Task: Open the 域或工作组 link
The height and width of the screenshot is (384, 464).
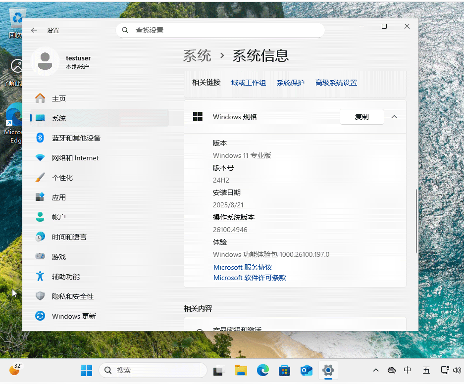Action: coord(248,83)
